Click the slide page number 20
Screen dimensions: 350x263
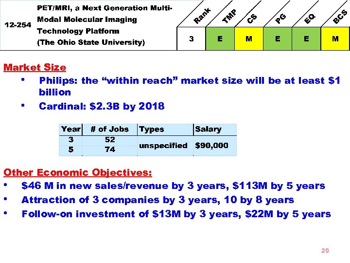(x=325, y=250)
